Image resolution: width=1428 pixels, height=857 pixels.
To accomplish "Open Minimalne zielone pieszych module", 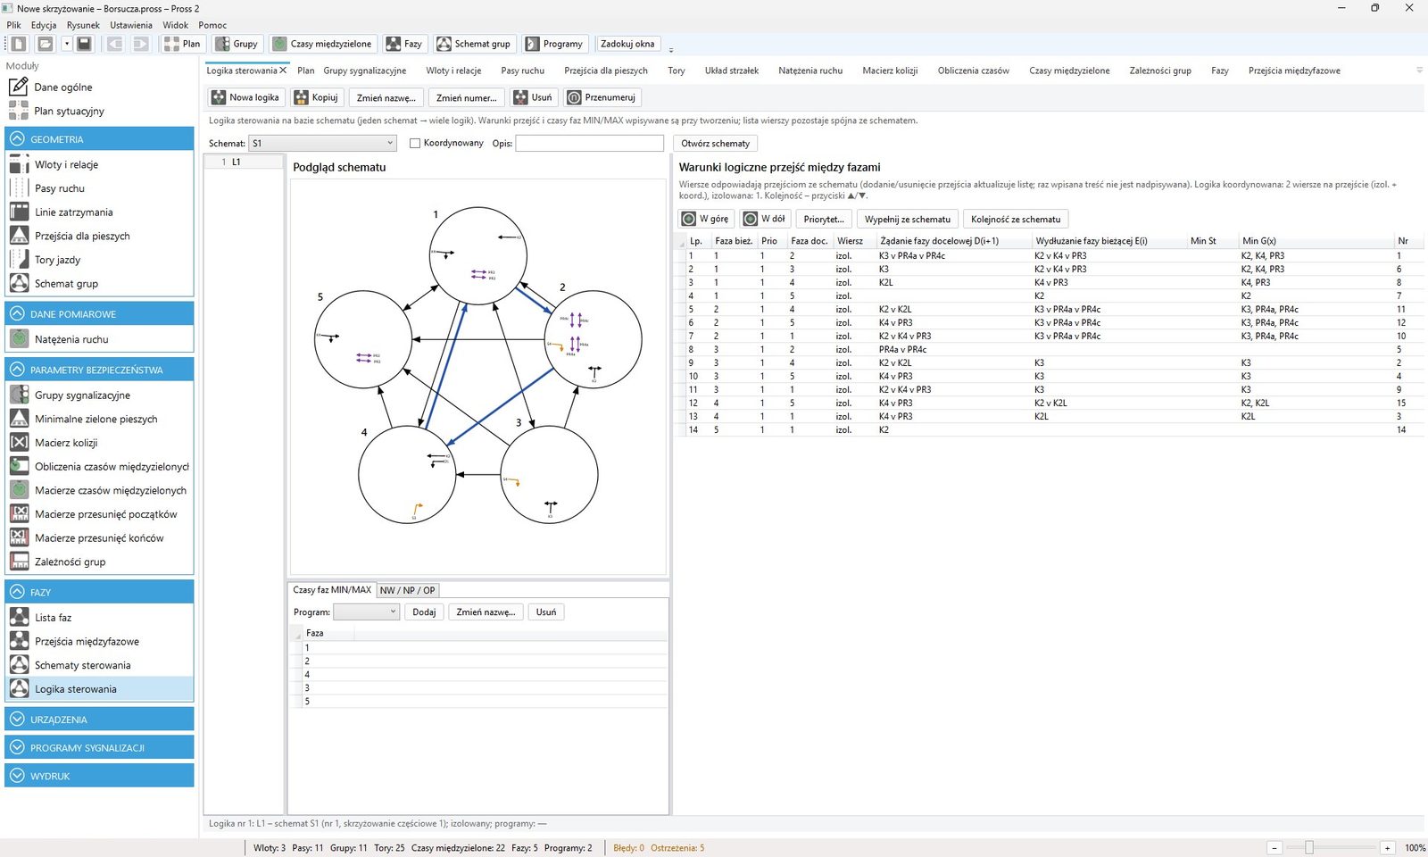I will coord(95,419).
